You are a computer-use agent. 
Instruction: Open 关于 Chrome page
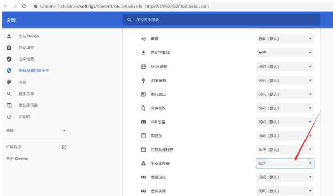point(17,159)
